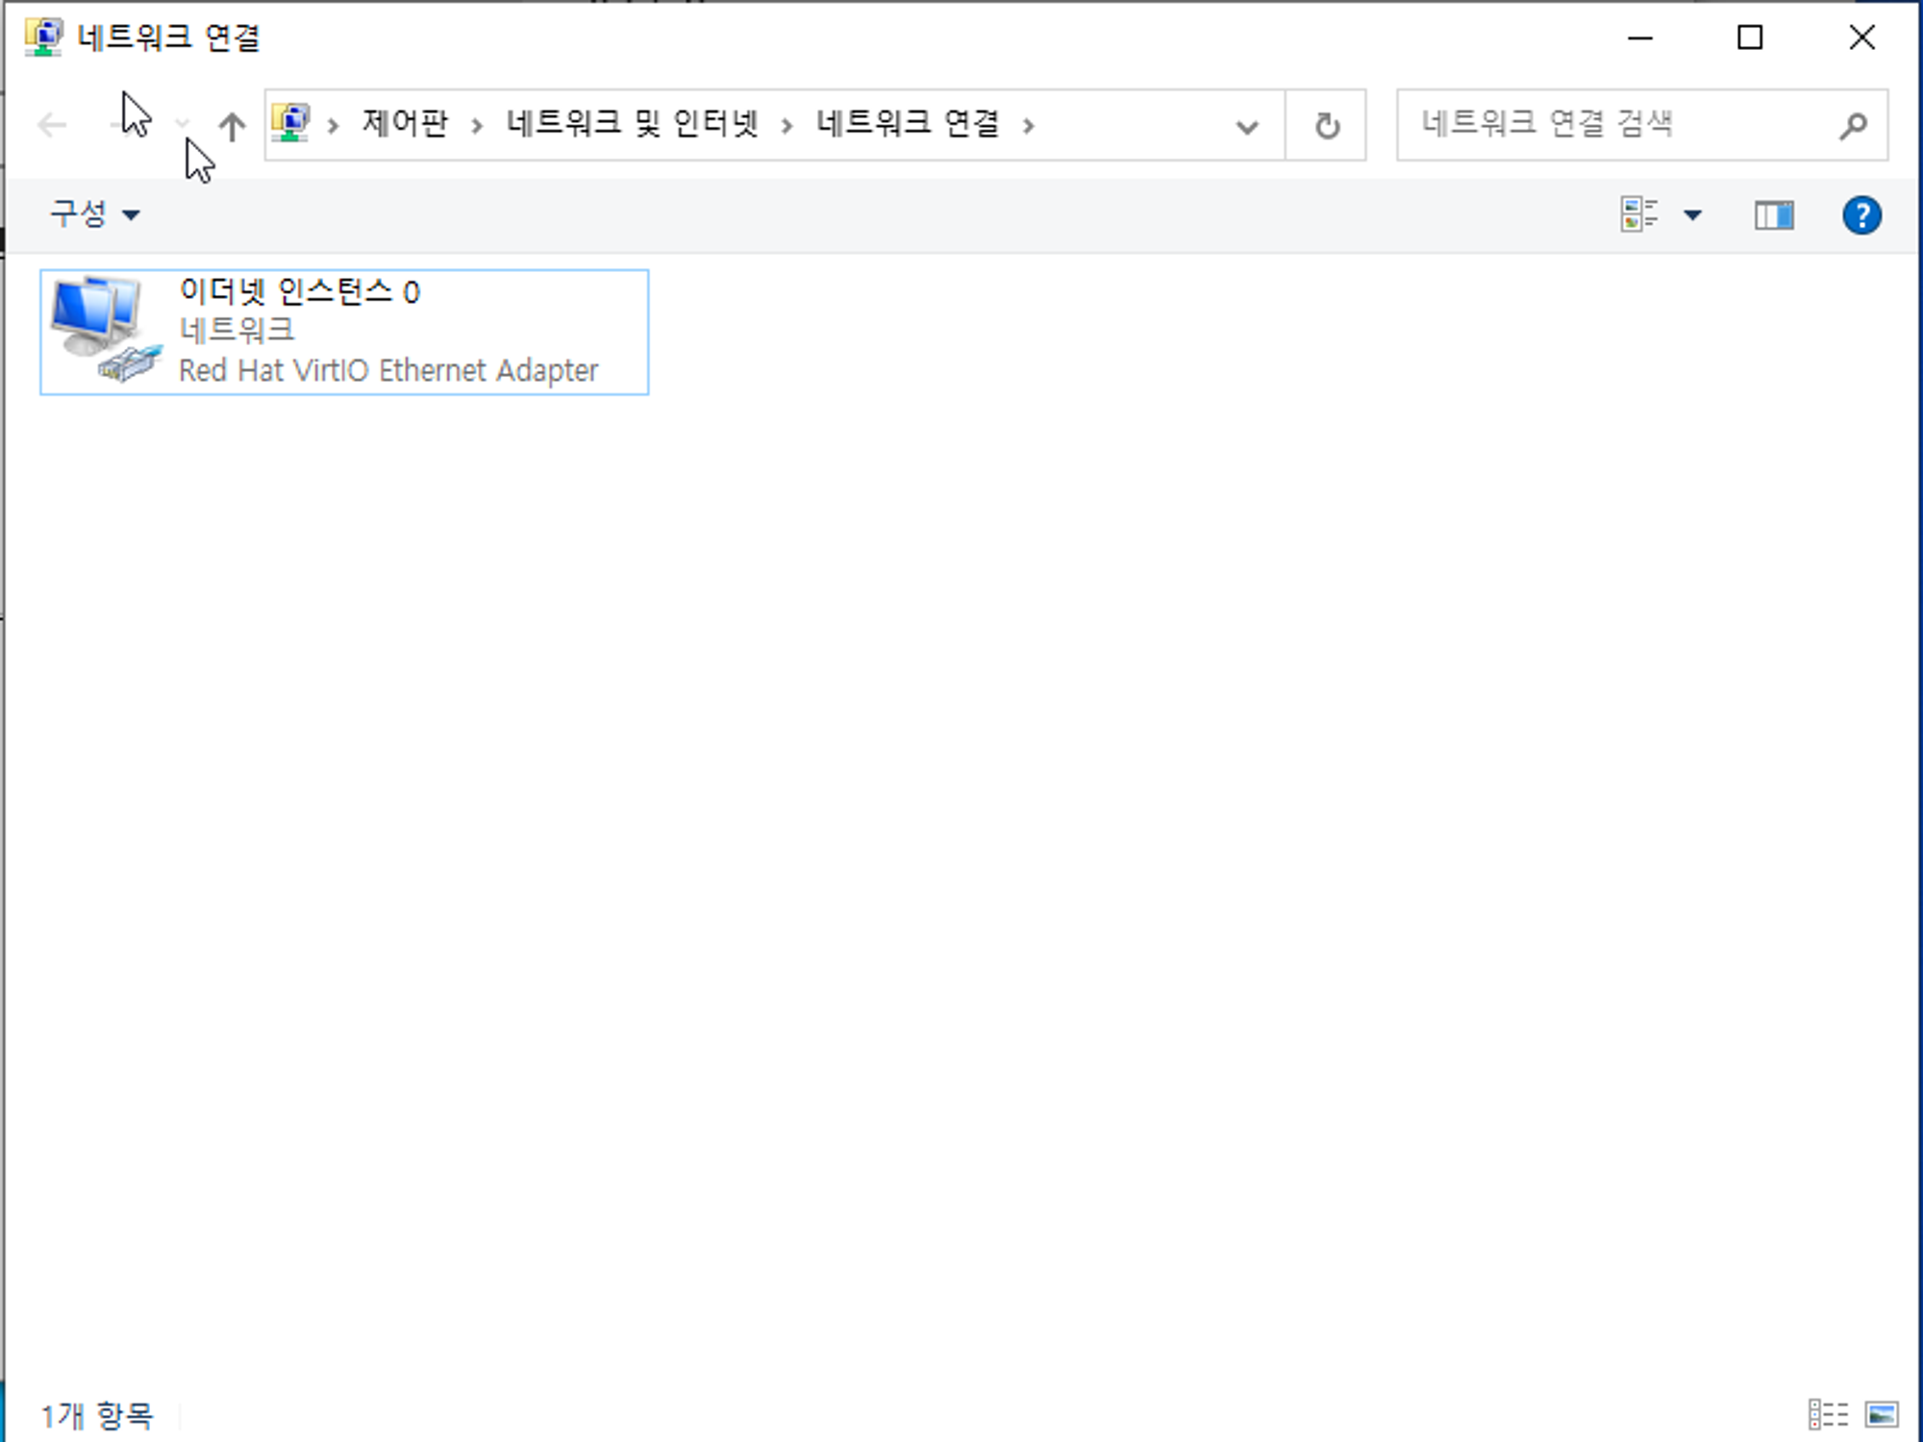This screenshot has width=1923, height=1442.
Task: Refresh the Network Connections view
Action: coord(1326,126)
